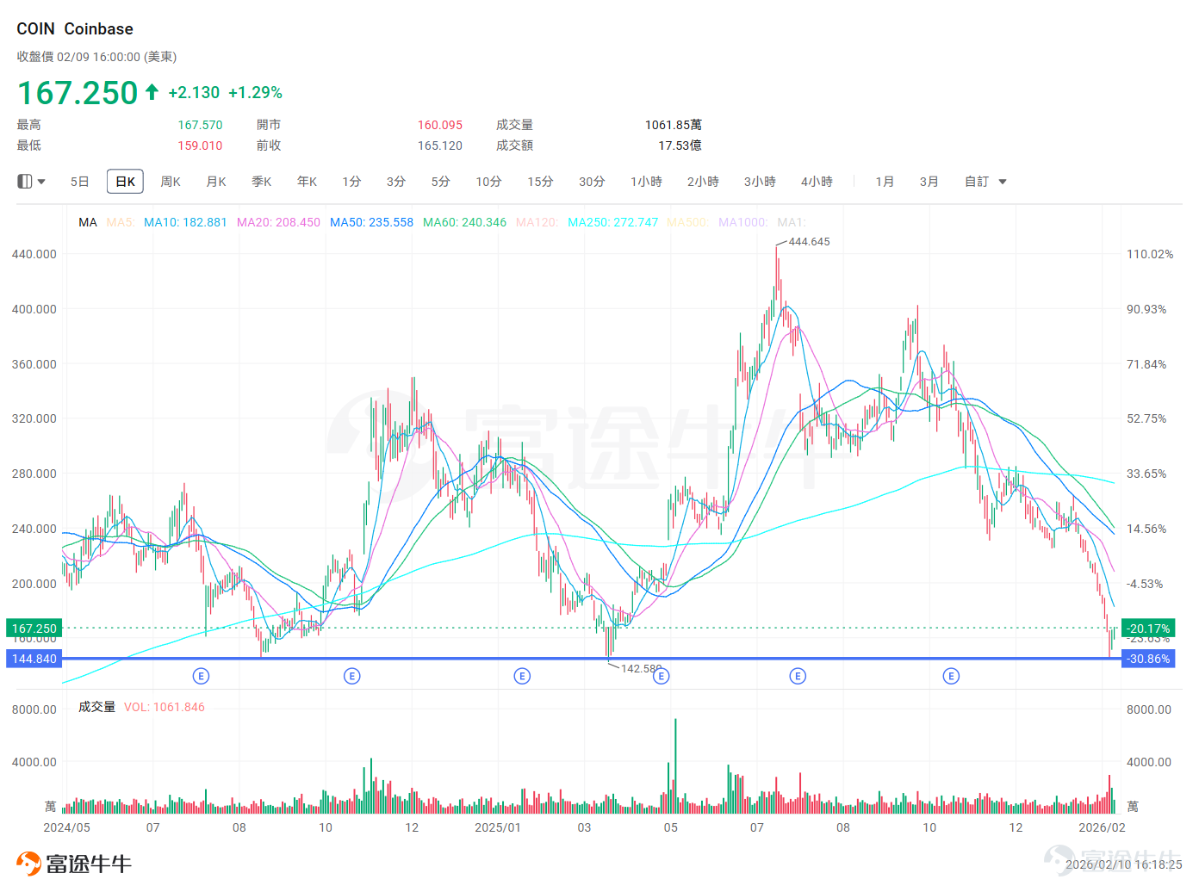
Task: Select the 日K daily candlestick tab
Action: (x=125, y=182)
